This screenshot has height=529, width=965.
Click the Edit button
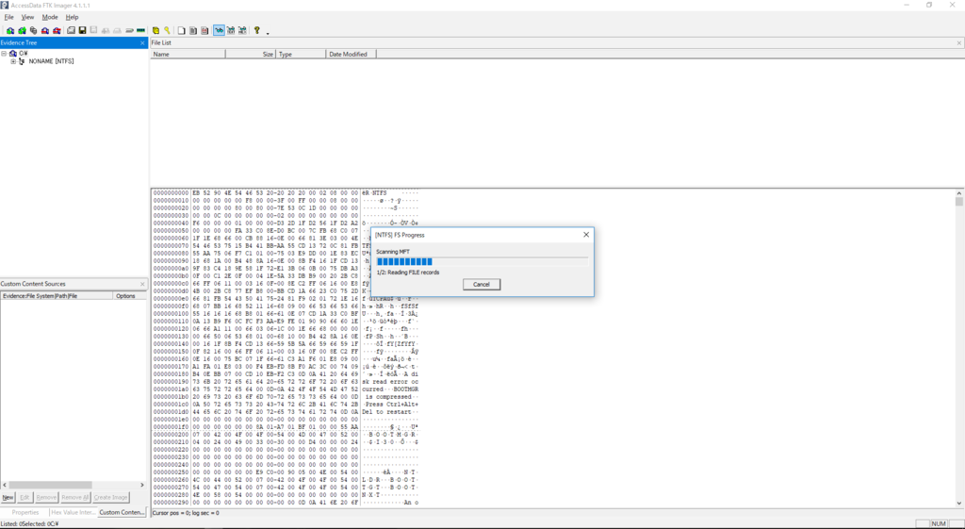(x=25, y=498)
